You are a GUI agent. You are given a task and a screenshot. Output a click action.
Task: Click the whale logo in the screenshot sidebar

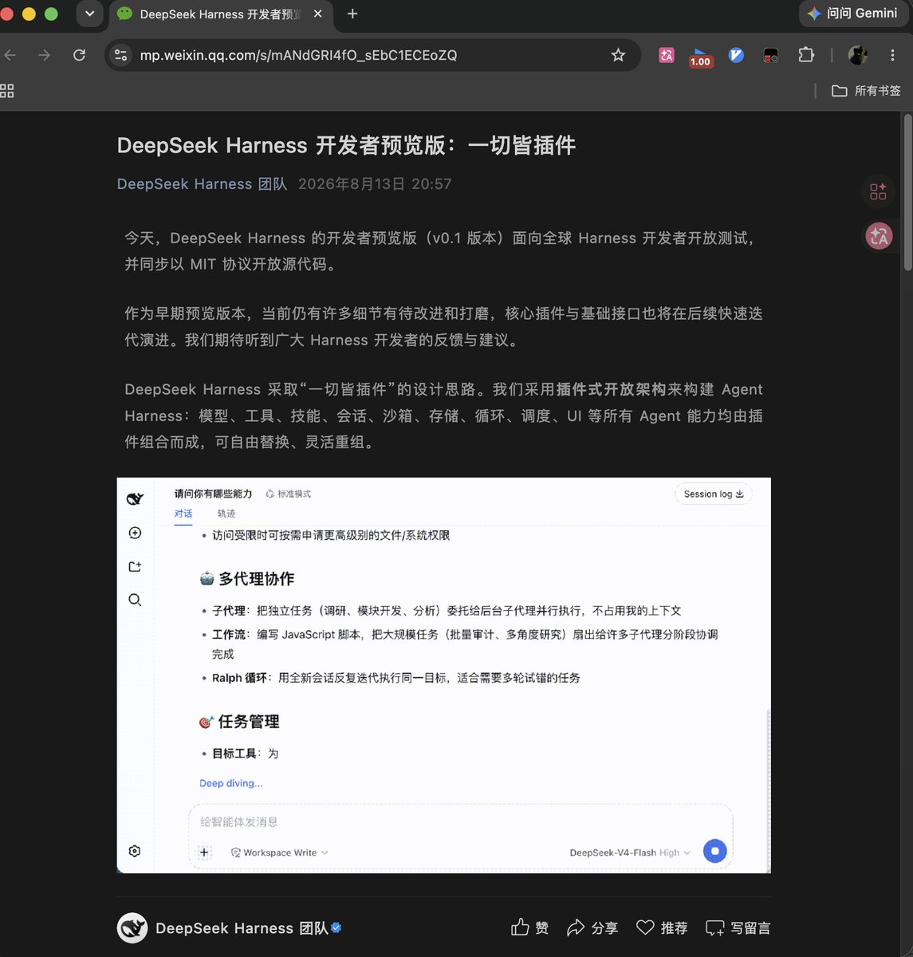(135, 498)
